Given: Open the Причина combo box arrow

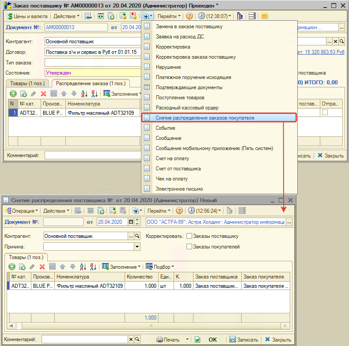Looking at the screenshot, I should pyautogui.click(x=137, y=246).
